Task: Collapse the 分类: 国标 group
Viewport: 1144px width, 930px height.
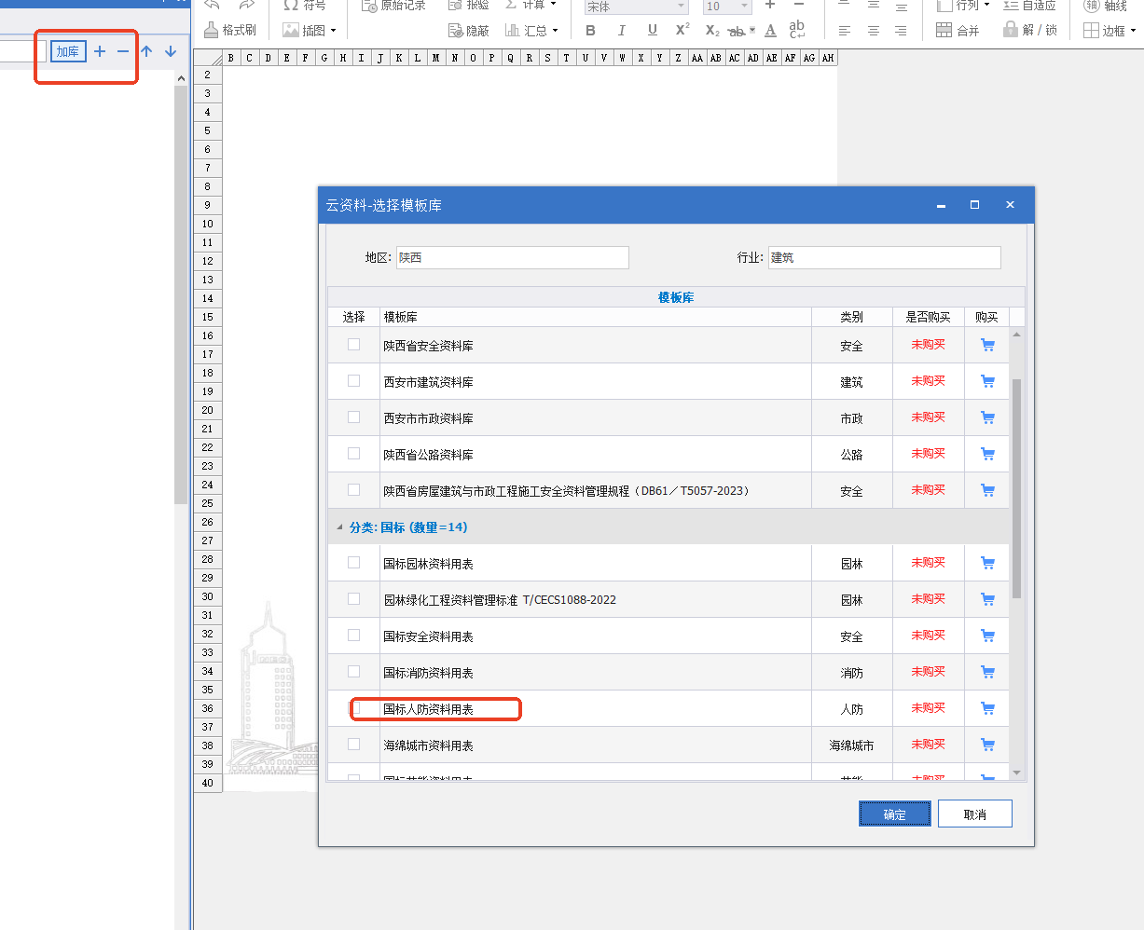Action: (x=339, y=527)
